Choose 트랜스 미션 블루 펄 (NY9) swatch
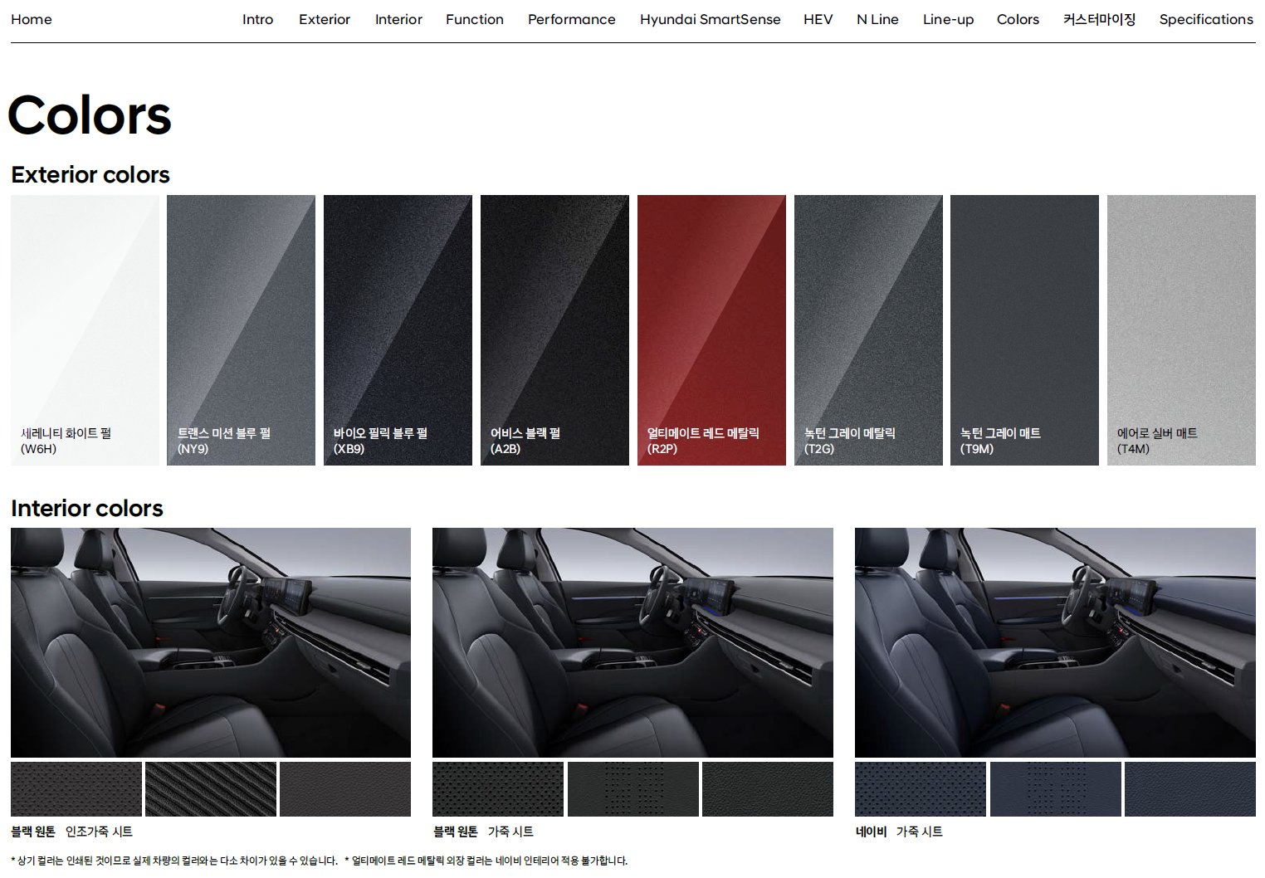Viewport: 1265px width, 878px height. click(241, 330)
